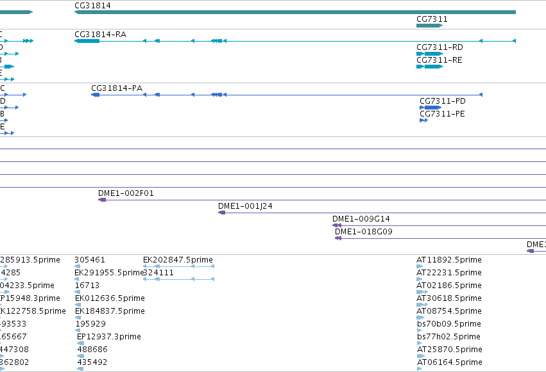Click the AT06164.5prime EST label
This screenshot has height=372, width=546.
(x=450, y=362)
